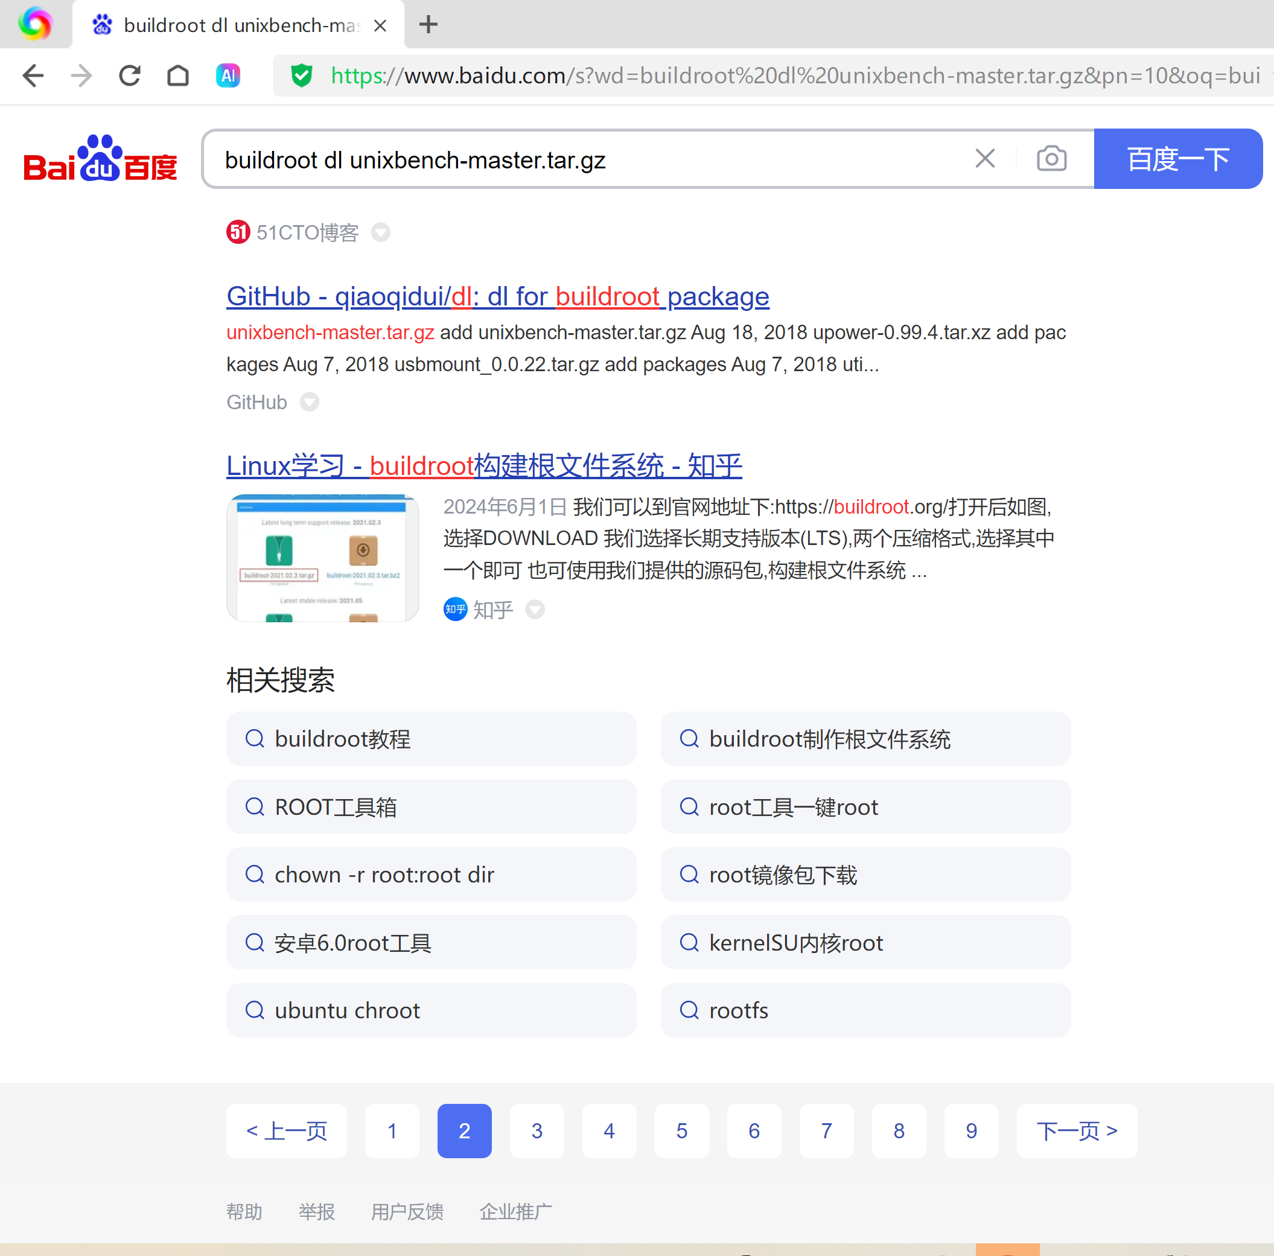Expand dropdown next to 51CTO博客

pyautogui.click(x=380, y=233)
